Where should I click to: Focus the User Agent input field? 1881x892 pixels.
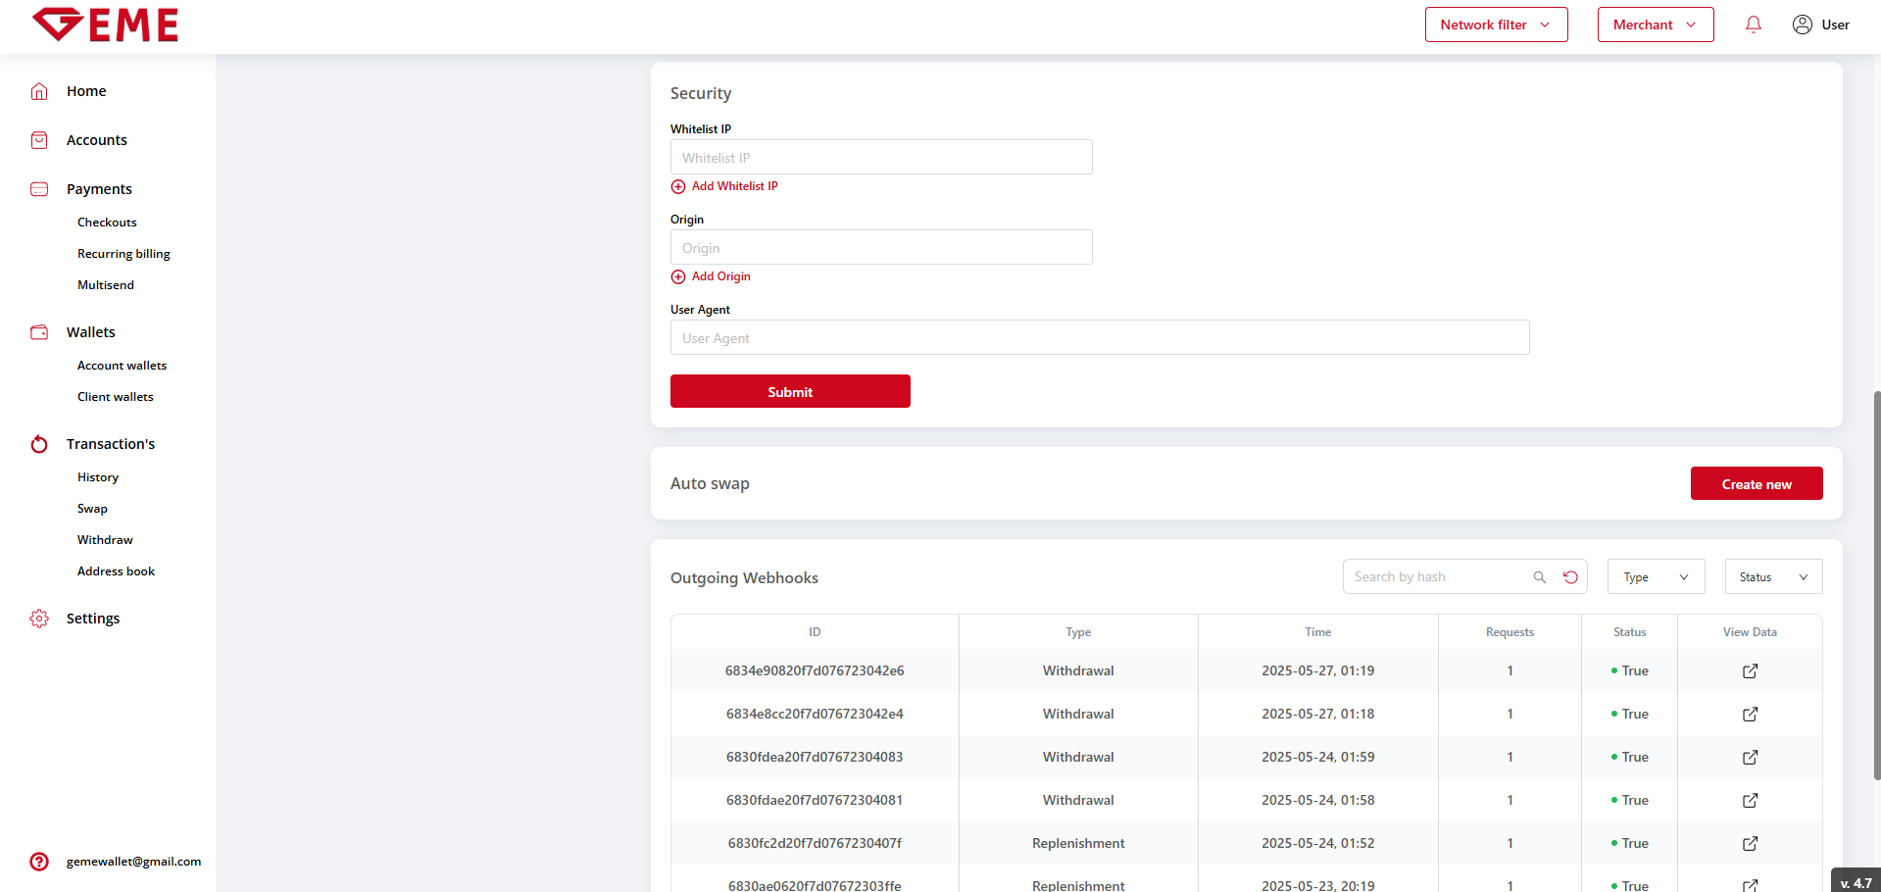[x=1099, y=338]
